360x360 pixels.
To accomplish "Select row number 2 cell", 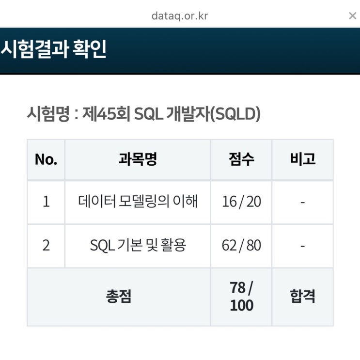I will click(46, 246).
